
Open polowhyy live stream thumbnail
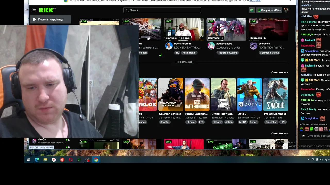268,30
